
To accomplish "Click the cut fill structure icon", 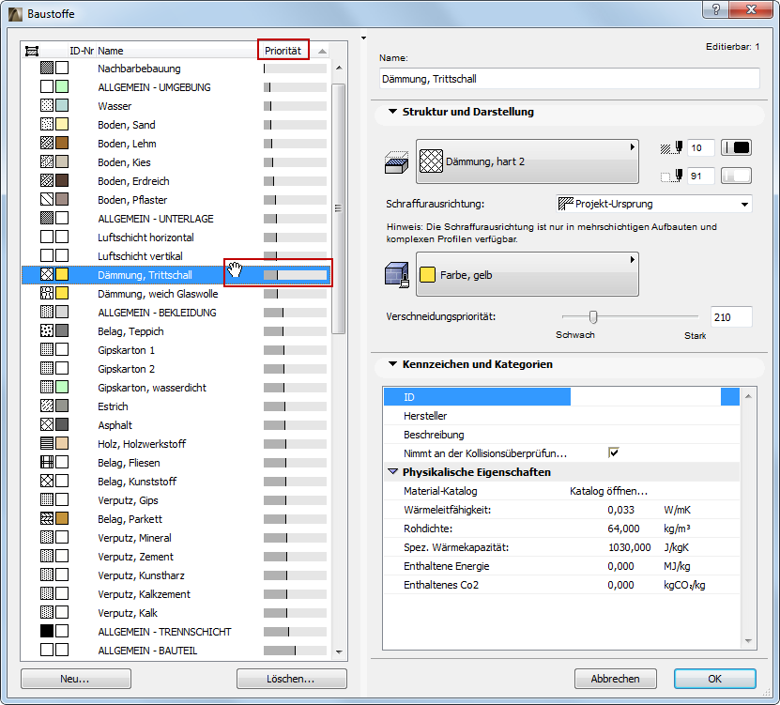I will tap(396, 162).
